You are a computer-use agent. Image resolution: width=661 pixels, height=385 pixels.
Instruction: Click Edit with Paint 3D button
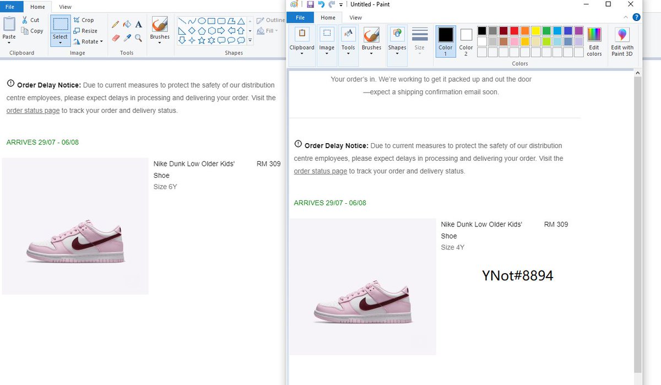tap(622, 42)
